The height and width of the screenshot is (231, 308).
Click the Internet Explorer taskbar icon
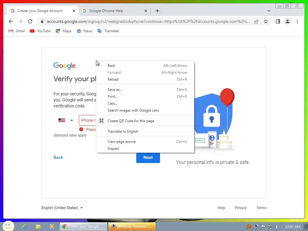point(24,226)
